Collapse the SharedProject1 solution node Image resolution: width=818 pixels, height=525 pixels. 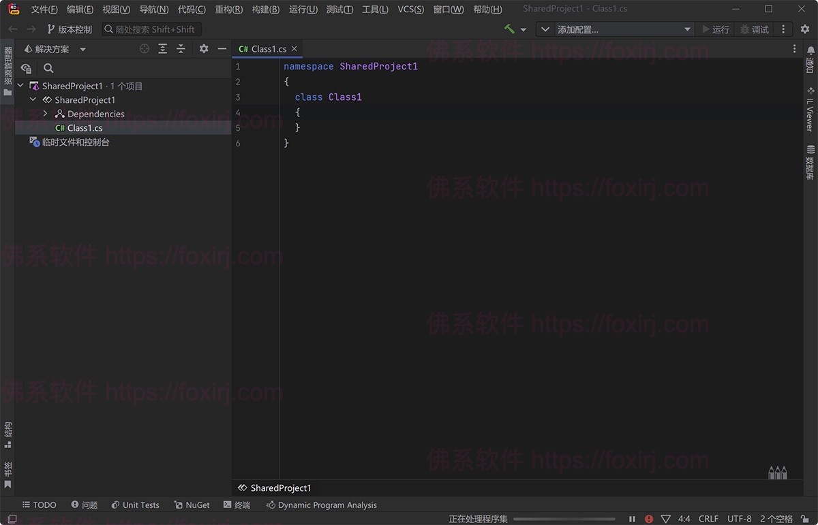pos(20,85)
